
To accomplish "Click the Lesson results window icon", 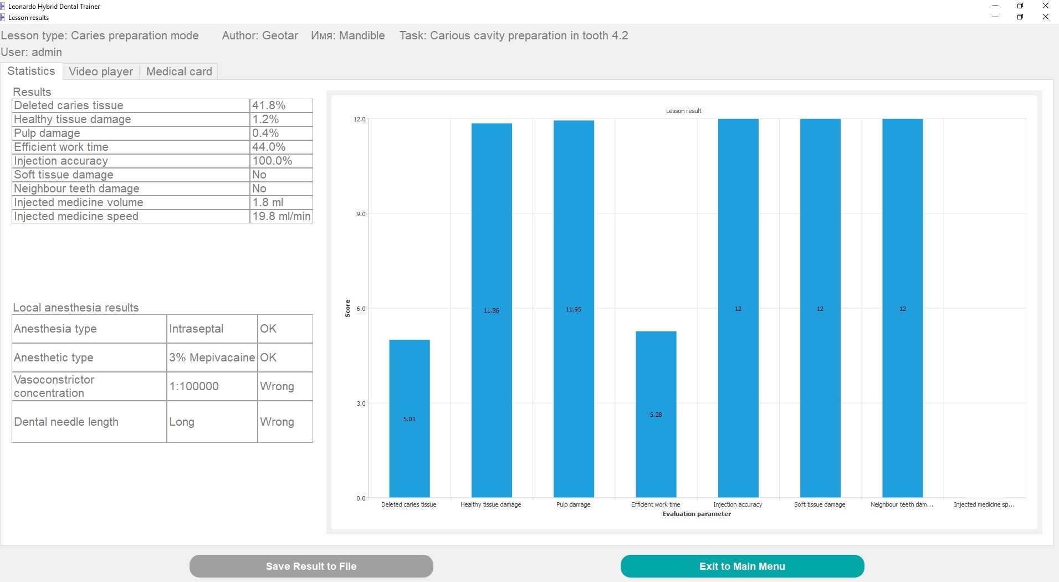I will 3,17.
